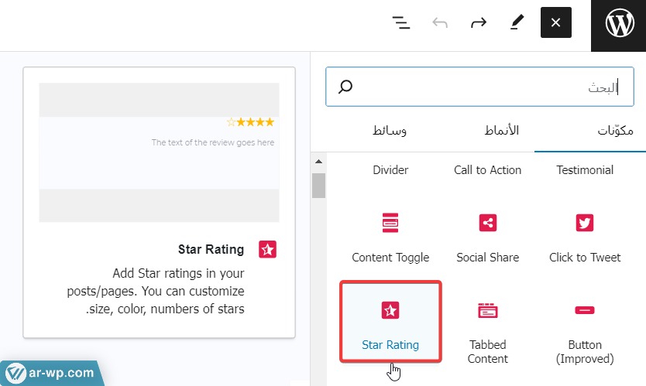Image resolution: width=646 pixels, height=386 pixels.
Task: Close the block inserter panel
Action: [x=555, y=23]
